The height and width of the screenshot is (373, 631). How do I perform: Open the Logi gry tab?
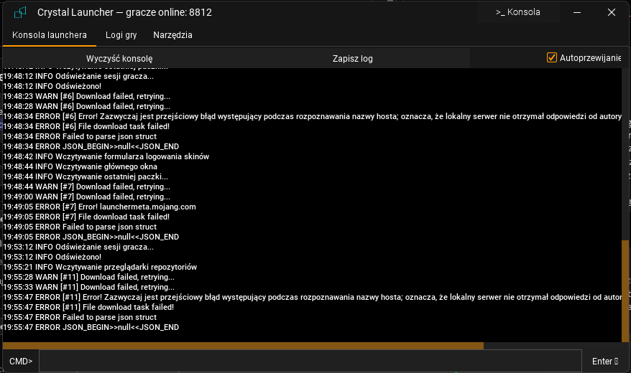[x=121, y=35]
